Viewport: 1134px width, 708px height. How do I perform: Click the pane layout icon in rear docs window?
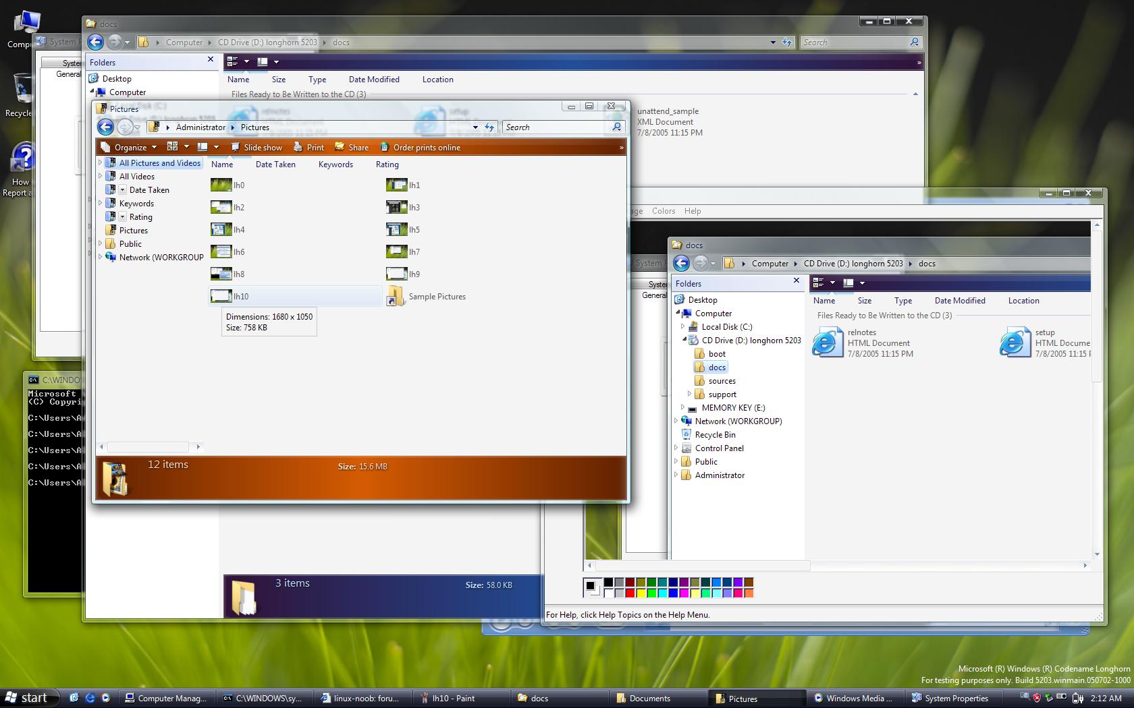point(263,61)
